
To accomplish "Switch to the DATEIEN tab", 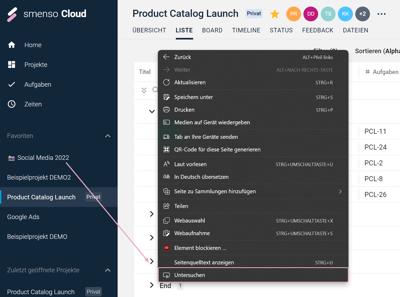I will [x=356, y=30].
